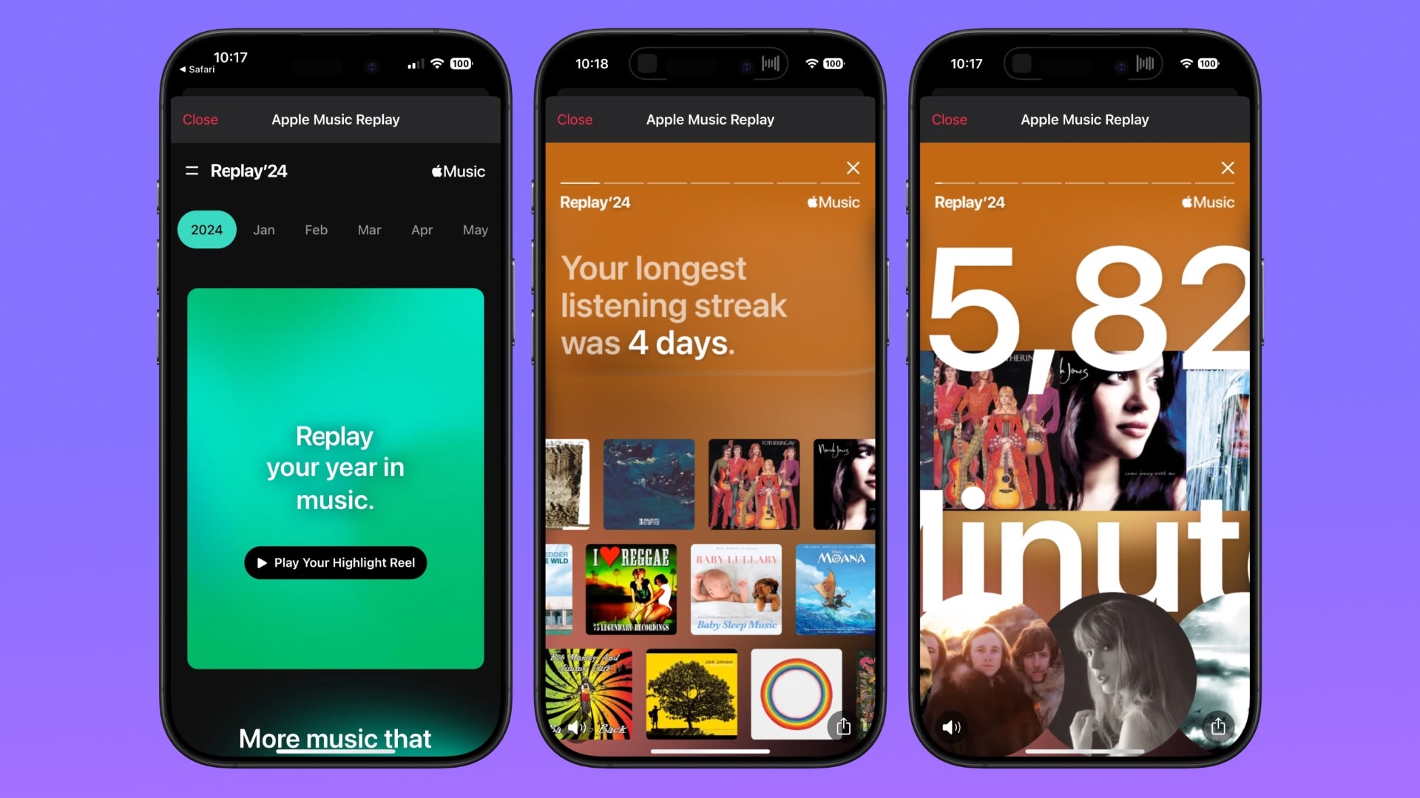Click the share icon on the right phone
This screenshot has width=1420, height=798.
1218,726
